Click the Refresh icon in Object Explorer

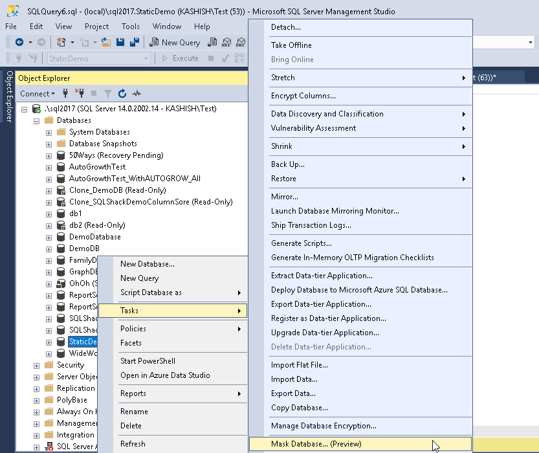122,94
